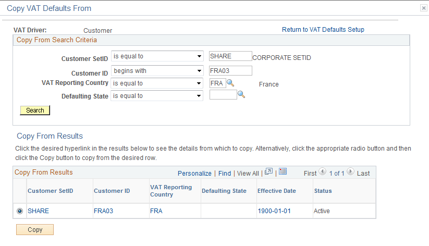Click First navigation link
This screenshot has width=429, height=246.
click(x=310, y=173)
